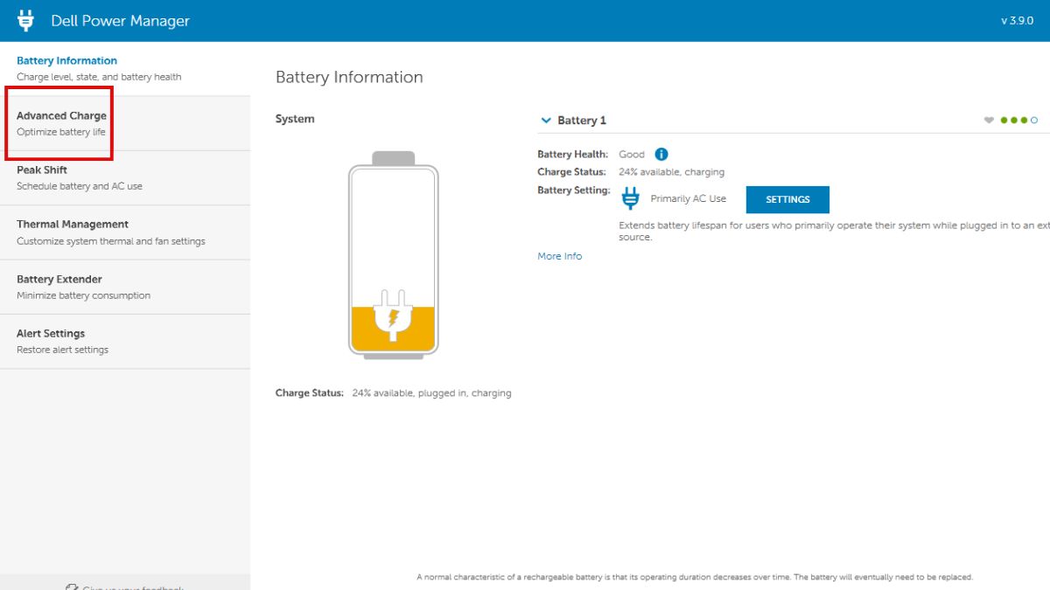Click the Dell Power Manager plug logo
Image resolution: width=1050 pixels, height=590 pixels.
[25, 20]
